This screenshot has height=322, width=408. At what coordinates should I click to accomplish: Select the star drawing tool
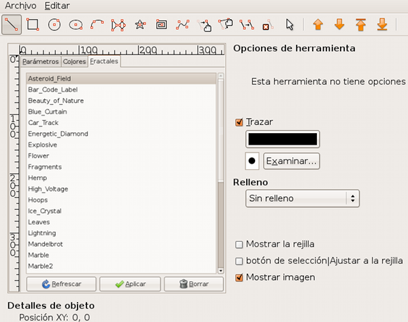tap(140, 24)
